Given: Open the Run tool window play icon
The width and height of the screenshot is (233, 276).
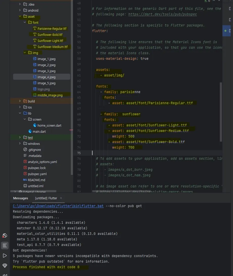Looking at the screenshot, I should point(5,256).
